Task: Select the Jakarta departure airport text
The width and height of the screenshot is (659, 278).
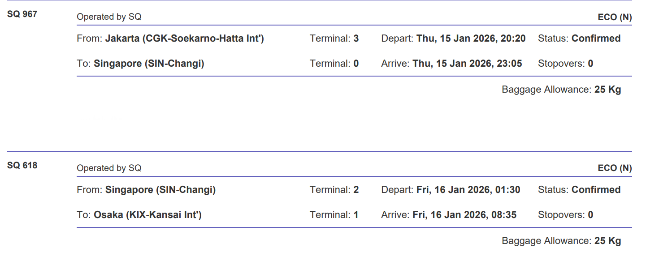Action: tap(184, 38)
